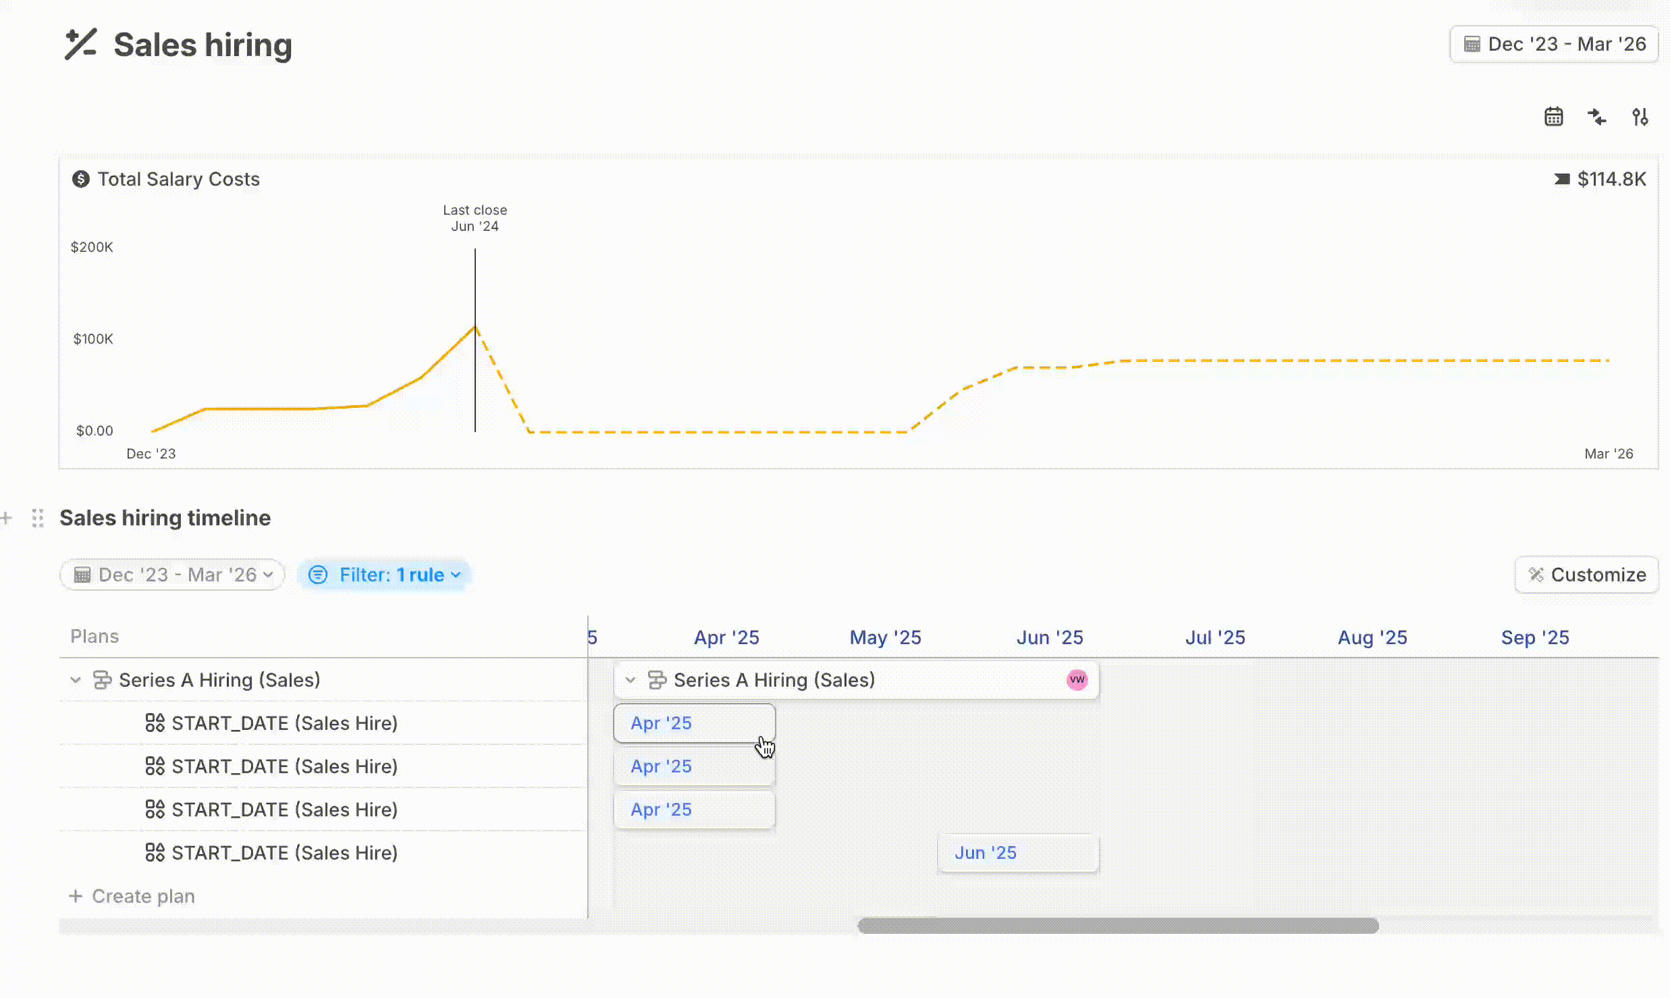1670x998 pixels.
Task: Collapse Series A Hiring (Sales) in the Plans list
Action: tap(76, 680)
